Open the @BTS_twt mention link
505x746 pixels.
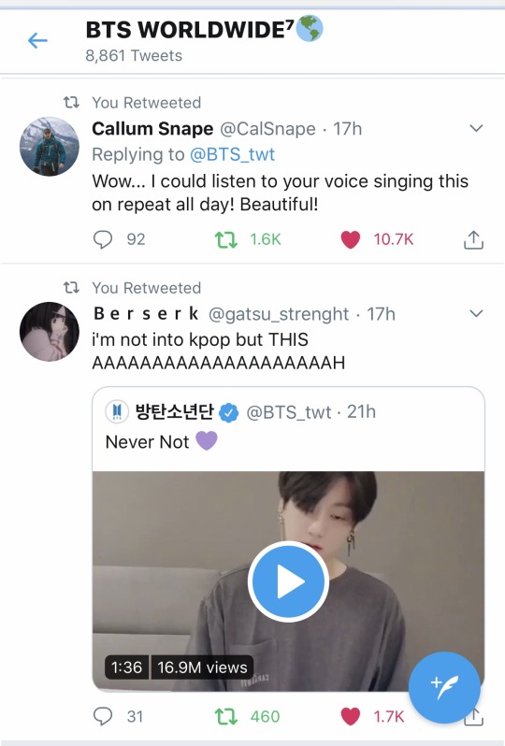coord(232,154)
